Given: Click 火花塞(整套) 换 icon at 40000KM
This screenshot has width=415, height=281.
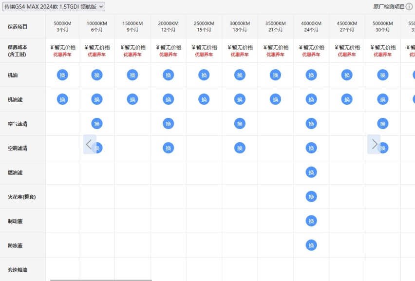Looking at the screenshot, I should [x=311, y=197].
